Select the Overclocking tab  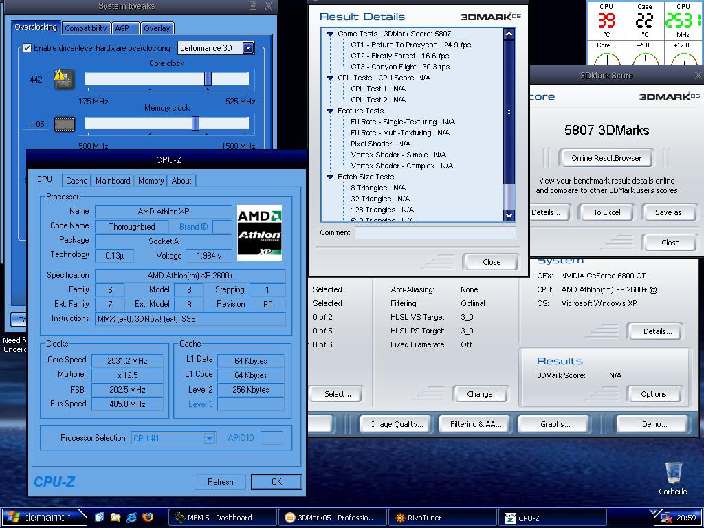36,27
